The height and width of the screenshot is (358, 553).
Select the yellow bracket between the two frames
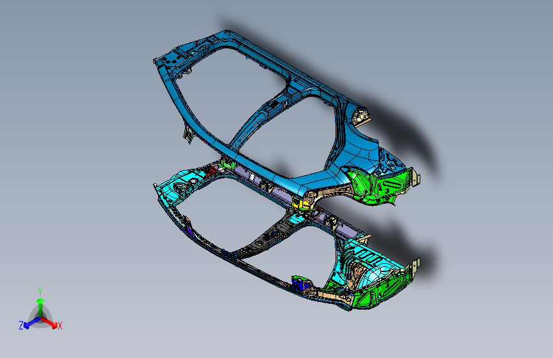[300, 204]
